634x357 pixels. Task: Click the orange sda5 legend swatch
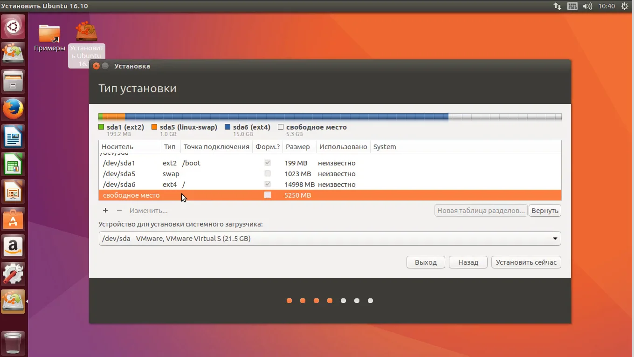(154, 127)
